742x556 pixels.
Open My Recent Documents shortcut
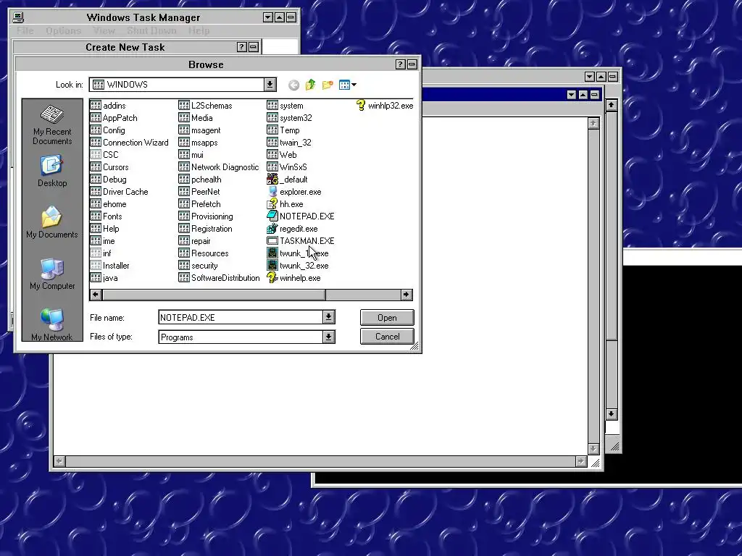click(x=52, y=125)
